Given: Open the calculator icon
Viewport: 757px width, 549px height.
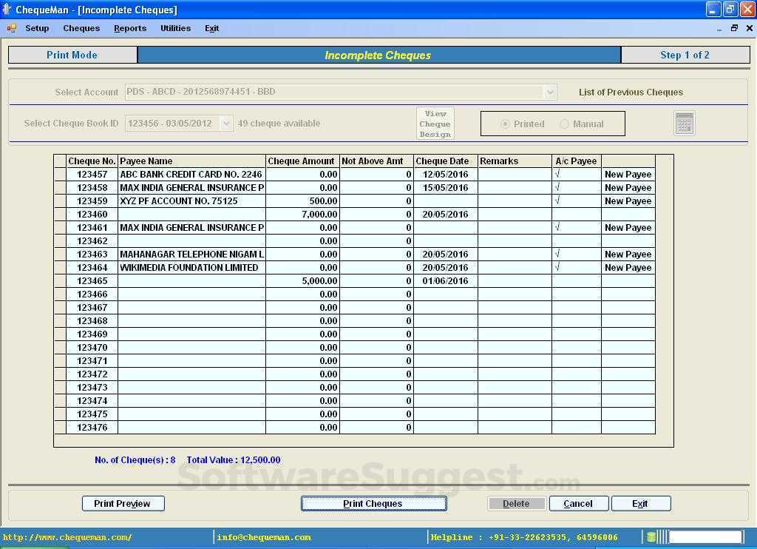Looking at the screenshot, I should tap(684, 123).
